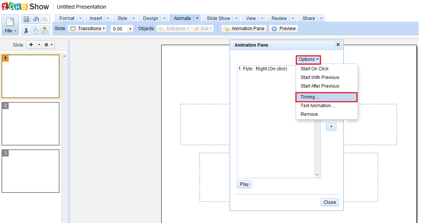
Task: Click the Untitled Presentation title
Action: [x=81, y=7]
